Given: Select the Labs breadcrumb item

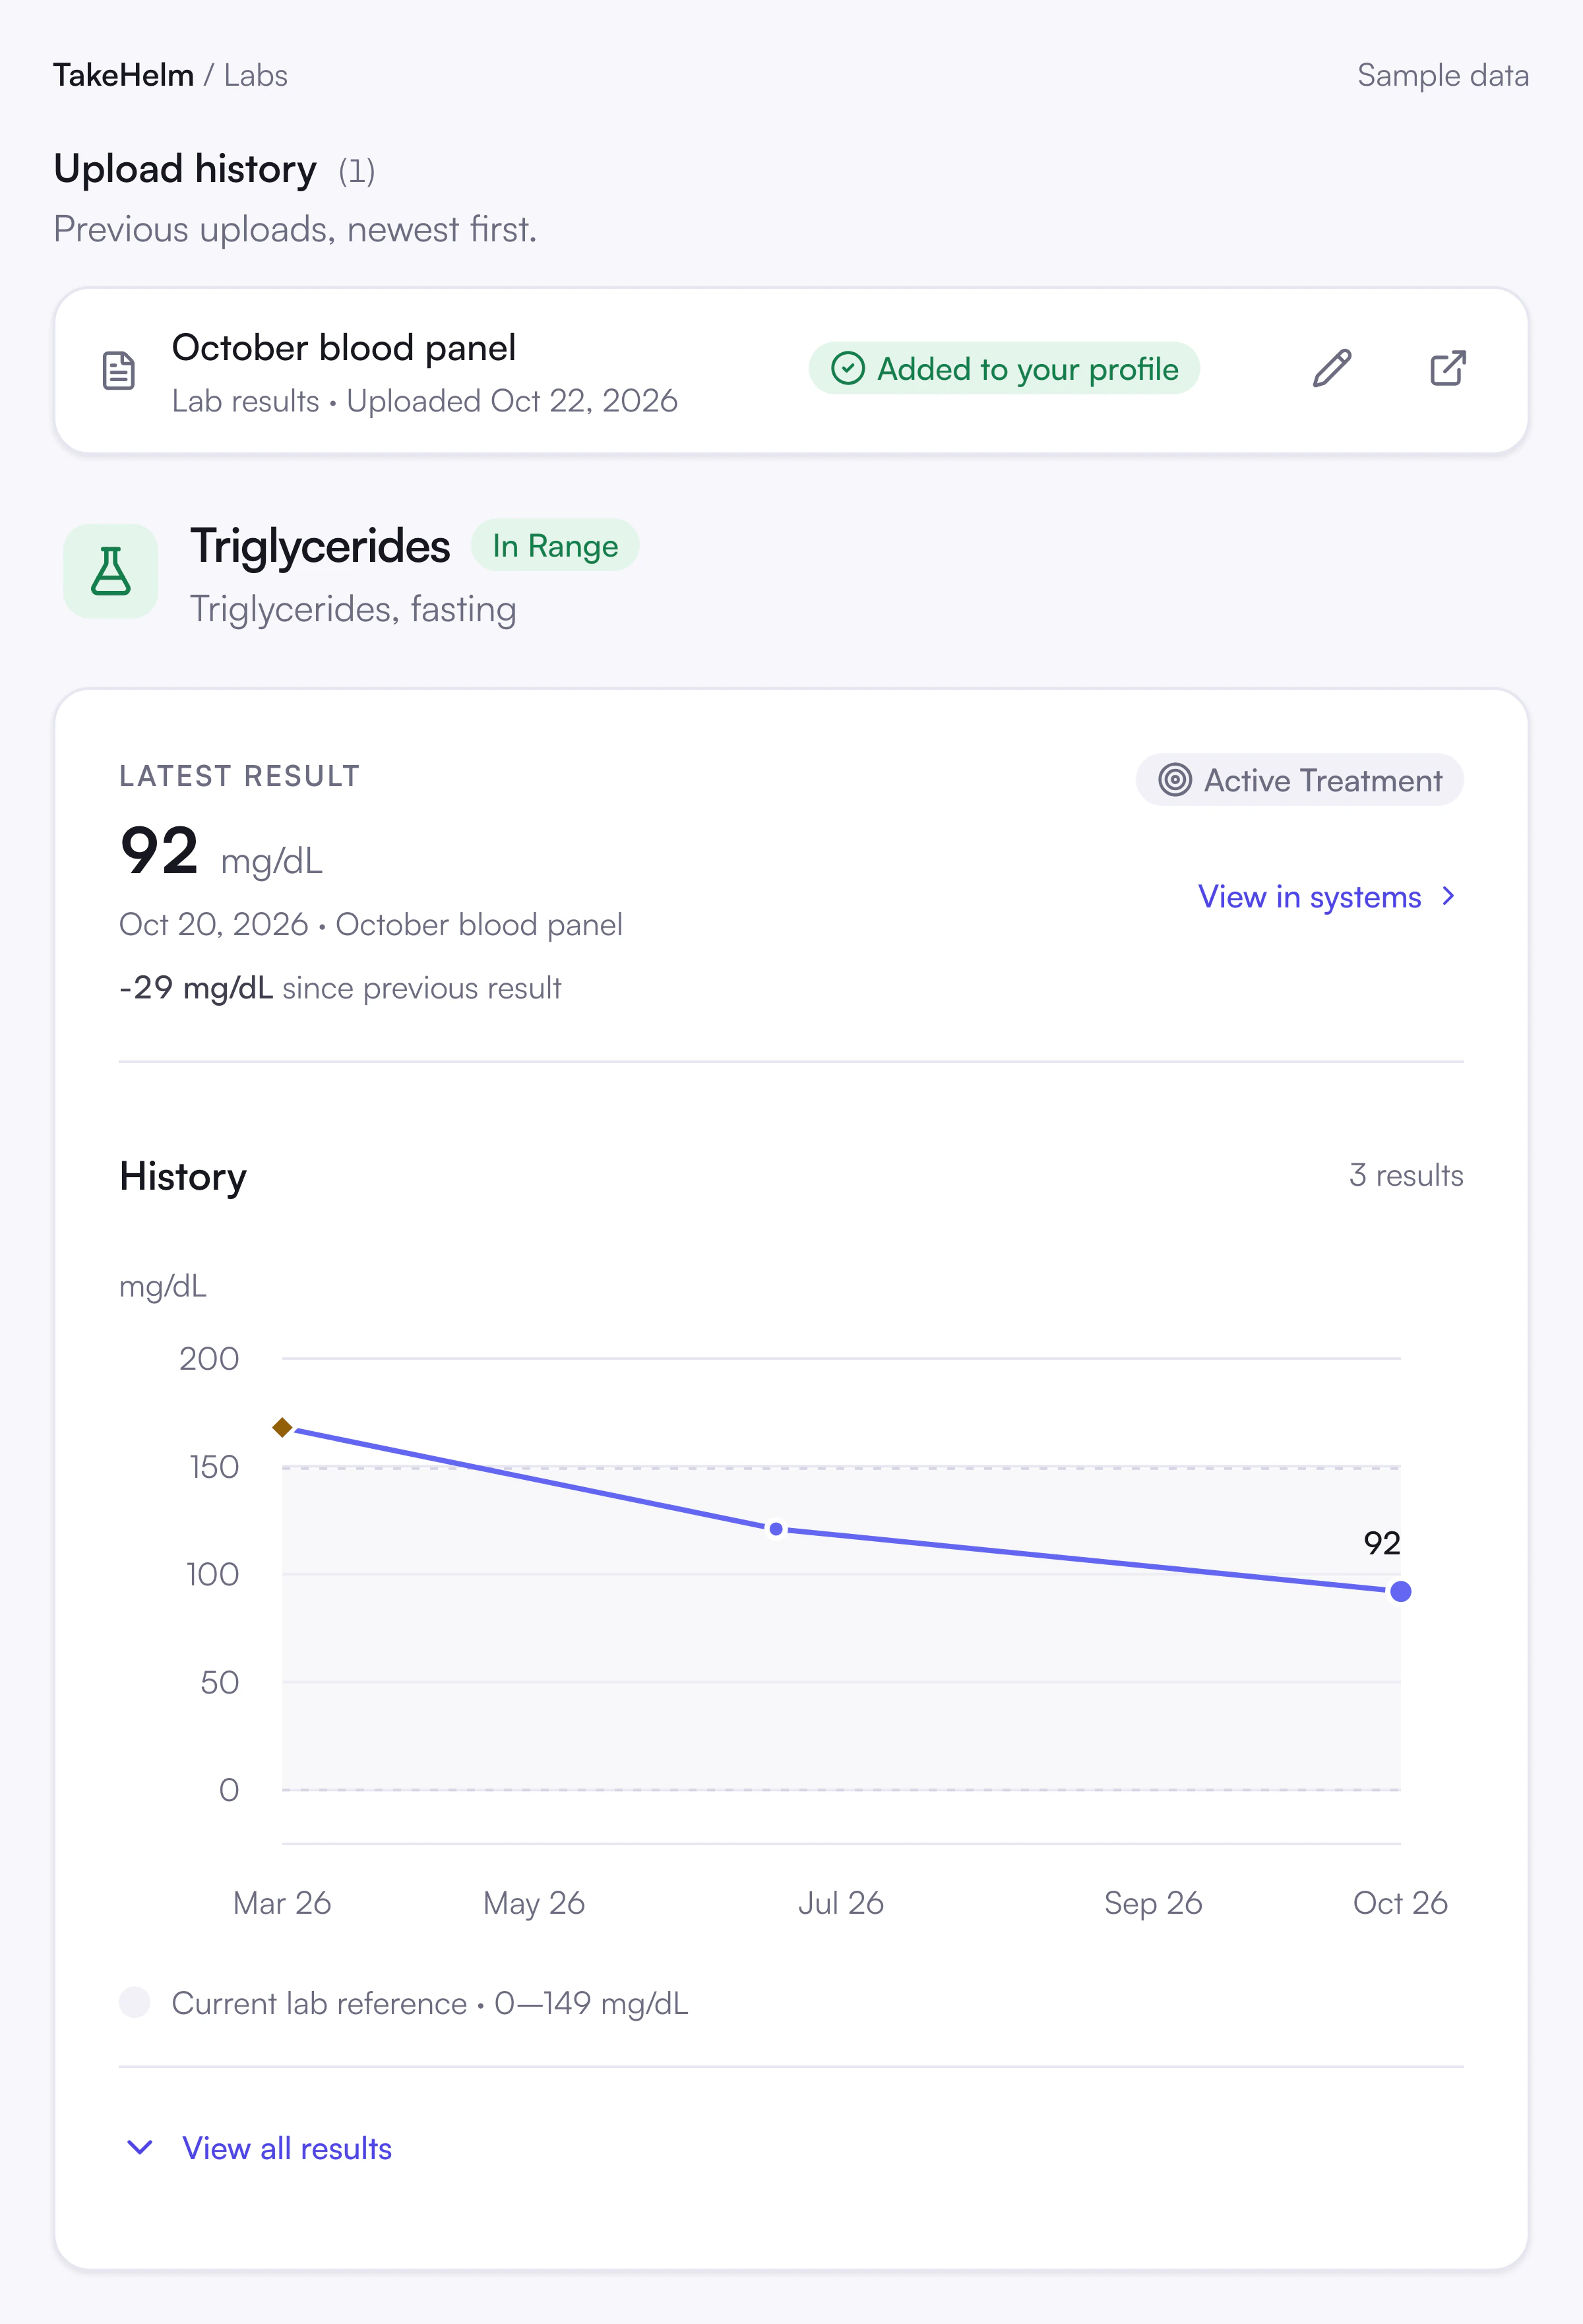Looking at the screenshot, I should [256, 75].
